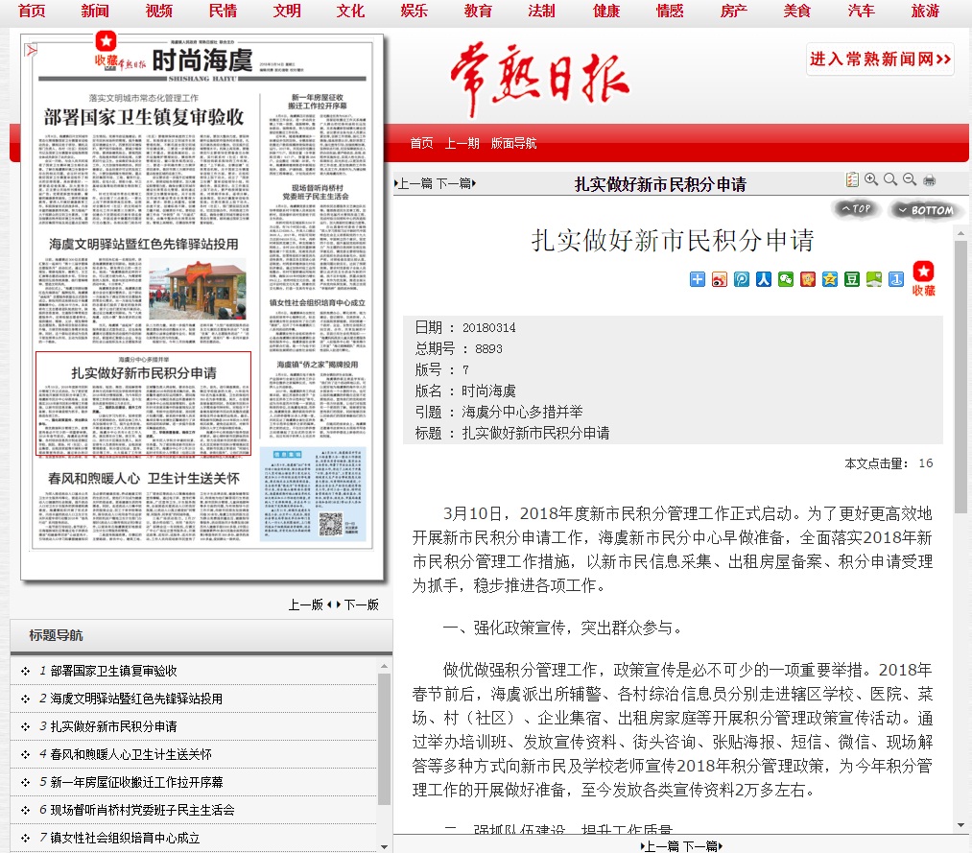Open the 教育 top navigation item

478,11
